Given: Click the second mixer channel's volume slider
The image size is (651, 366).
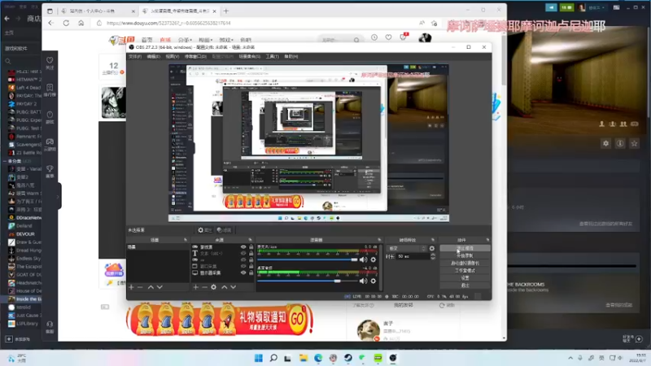Looking at the screenshot, I should tap(308, 281).
